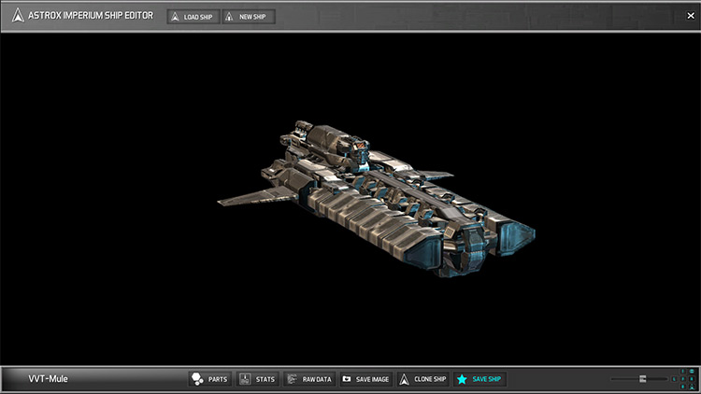
Task: Click the ship model in viewport
Action: point(376,199)
